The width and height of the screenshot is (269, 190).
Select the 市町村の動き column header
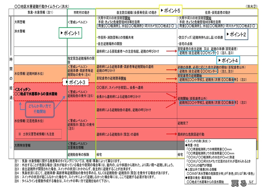(81, 13)
